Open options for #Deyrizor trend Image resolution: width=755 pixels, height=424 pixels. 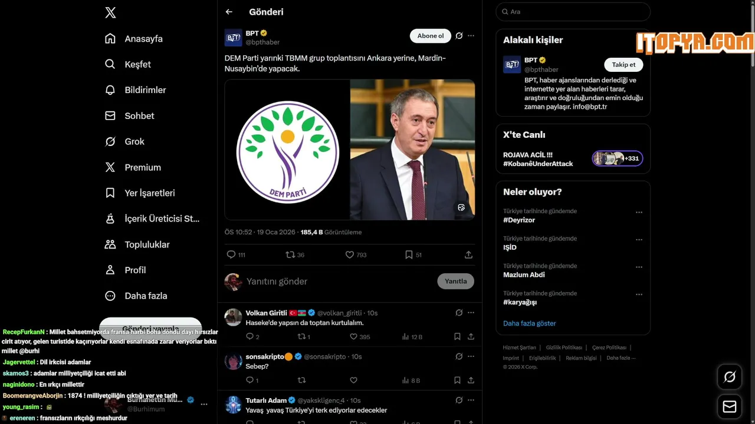pos(639,213)
